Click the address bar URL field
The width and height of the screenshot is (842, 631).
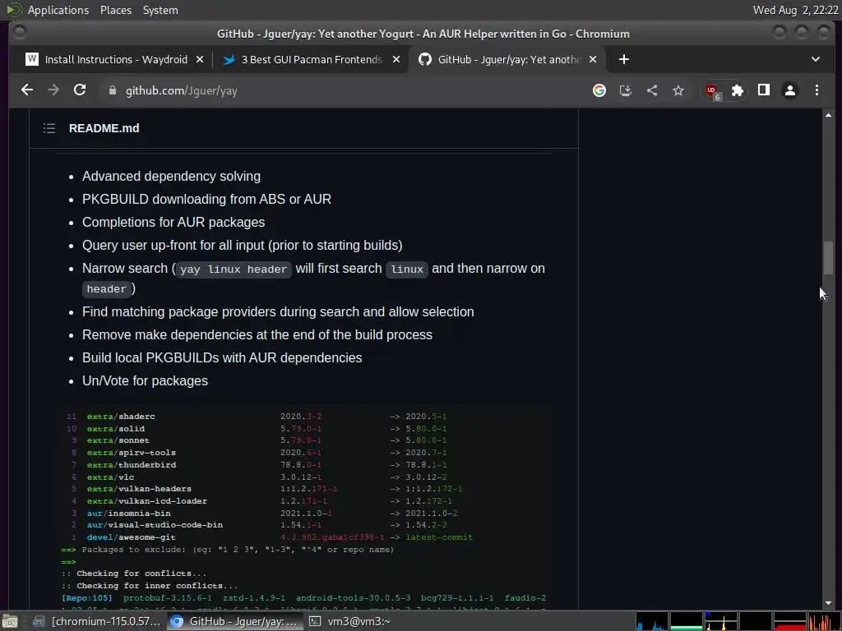(344, 90)
